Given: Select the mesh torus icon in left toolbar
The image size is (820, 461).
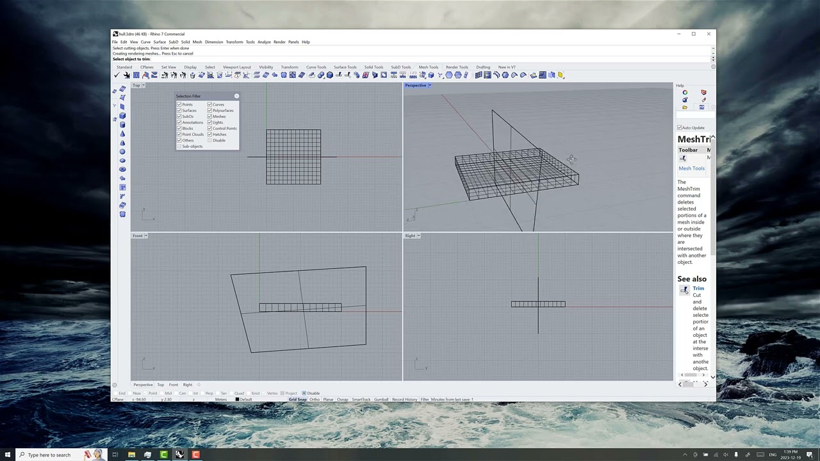Looking at the screenshot, I should (x=122, y=169).
